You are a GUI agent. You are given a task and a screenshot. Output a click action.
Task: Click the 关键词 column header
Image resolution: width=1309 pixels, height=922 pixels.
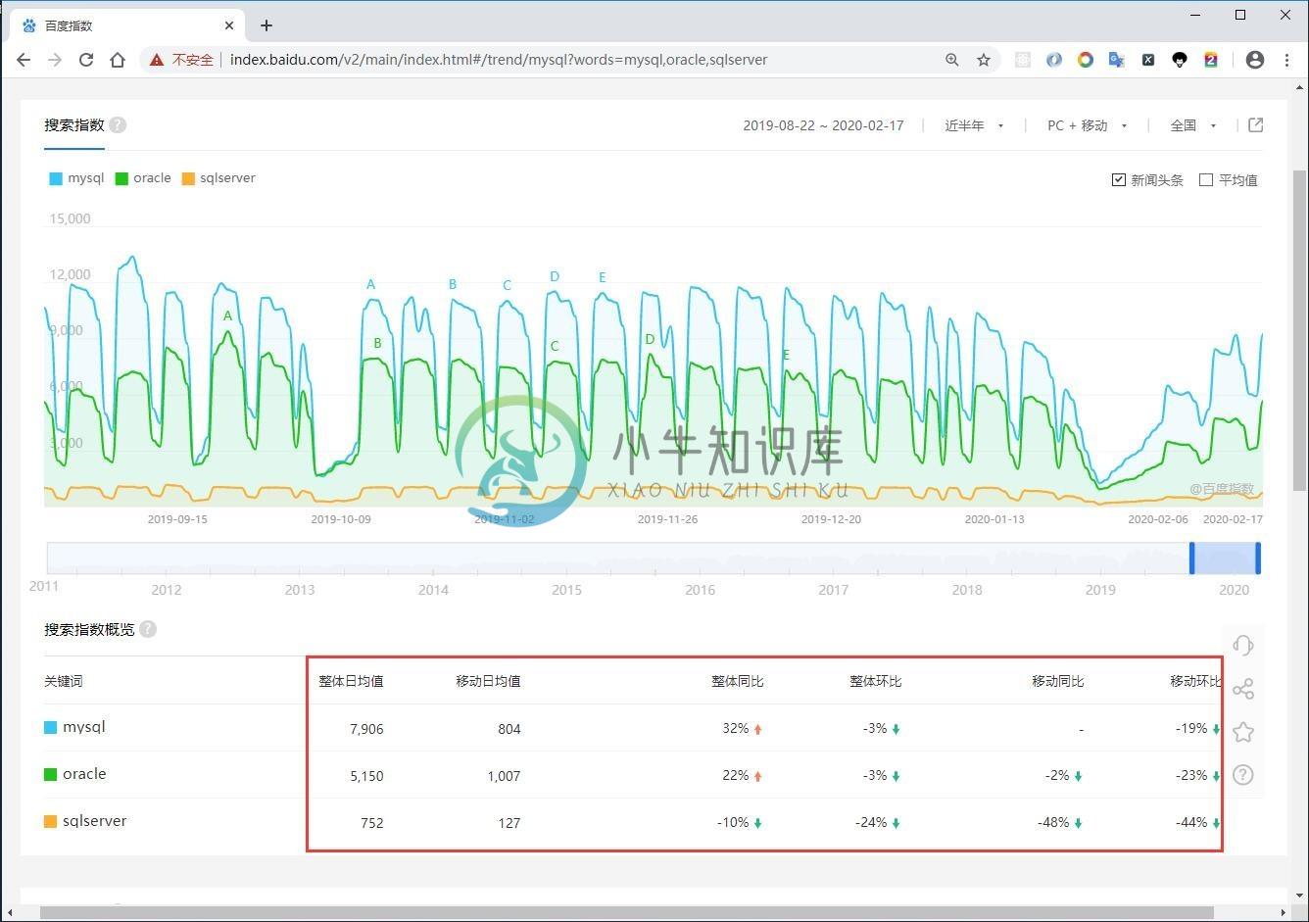(x=64, y=681)
